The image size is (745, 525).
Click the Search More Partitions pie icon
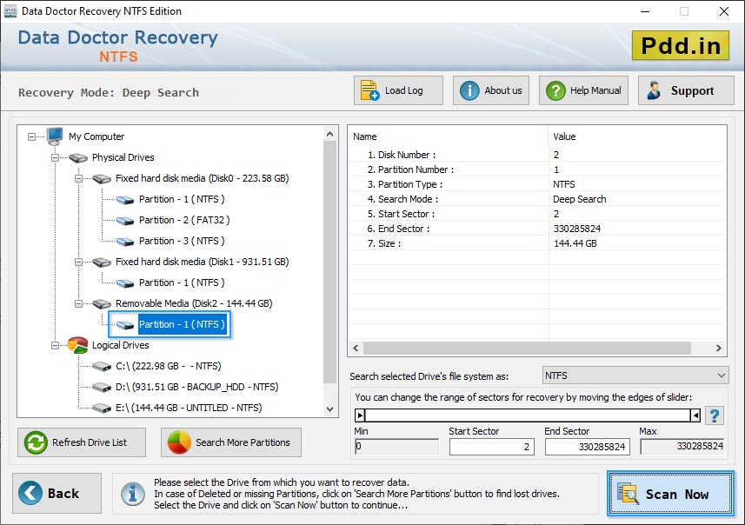179,442
